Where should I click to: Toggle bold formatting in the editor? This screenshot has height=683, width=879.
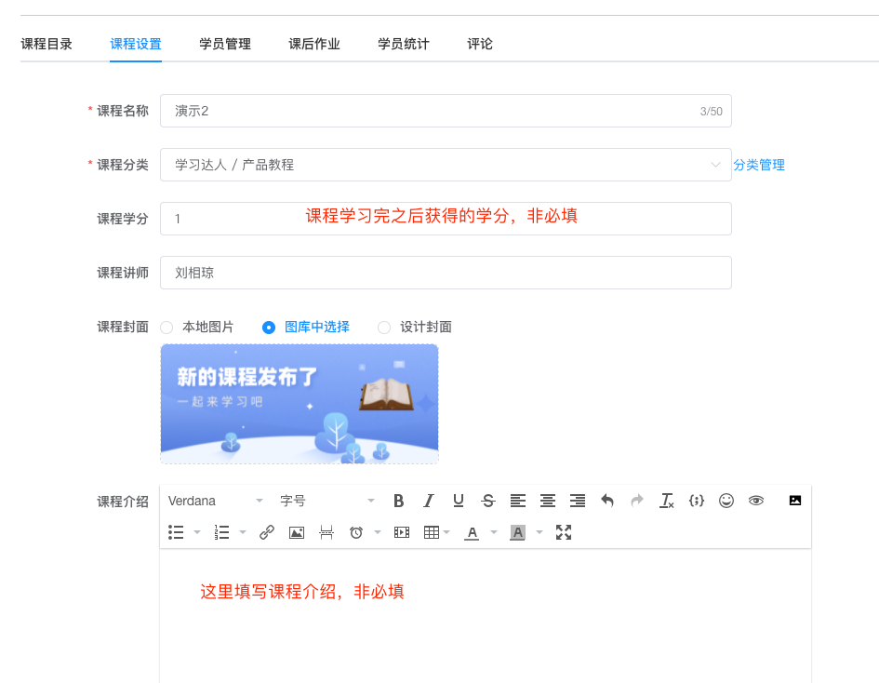(399, 501)
